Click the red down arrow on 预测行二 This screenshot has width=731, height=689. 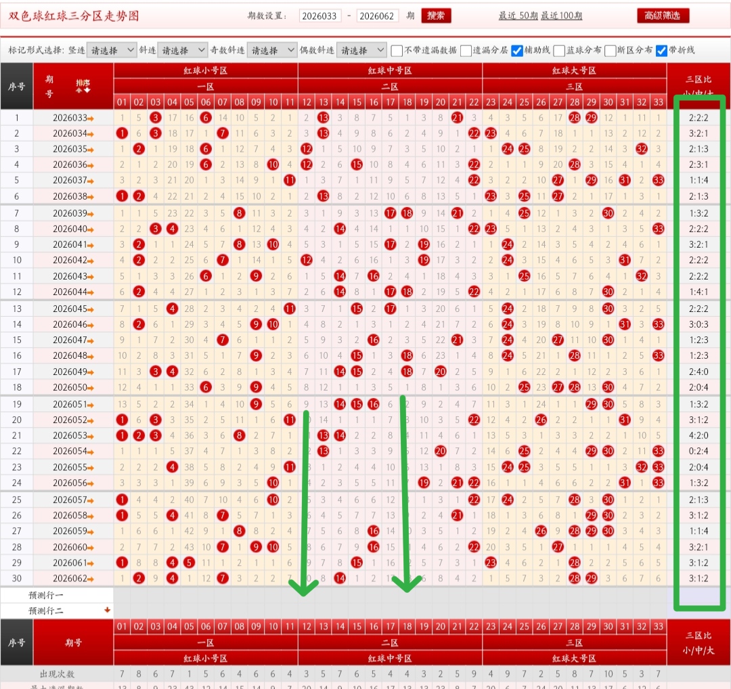tap(107, 610)
